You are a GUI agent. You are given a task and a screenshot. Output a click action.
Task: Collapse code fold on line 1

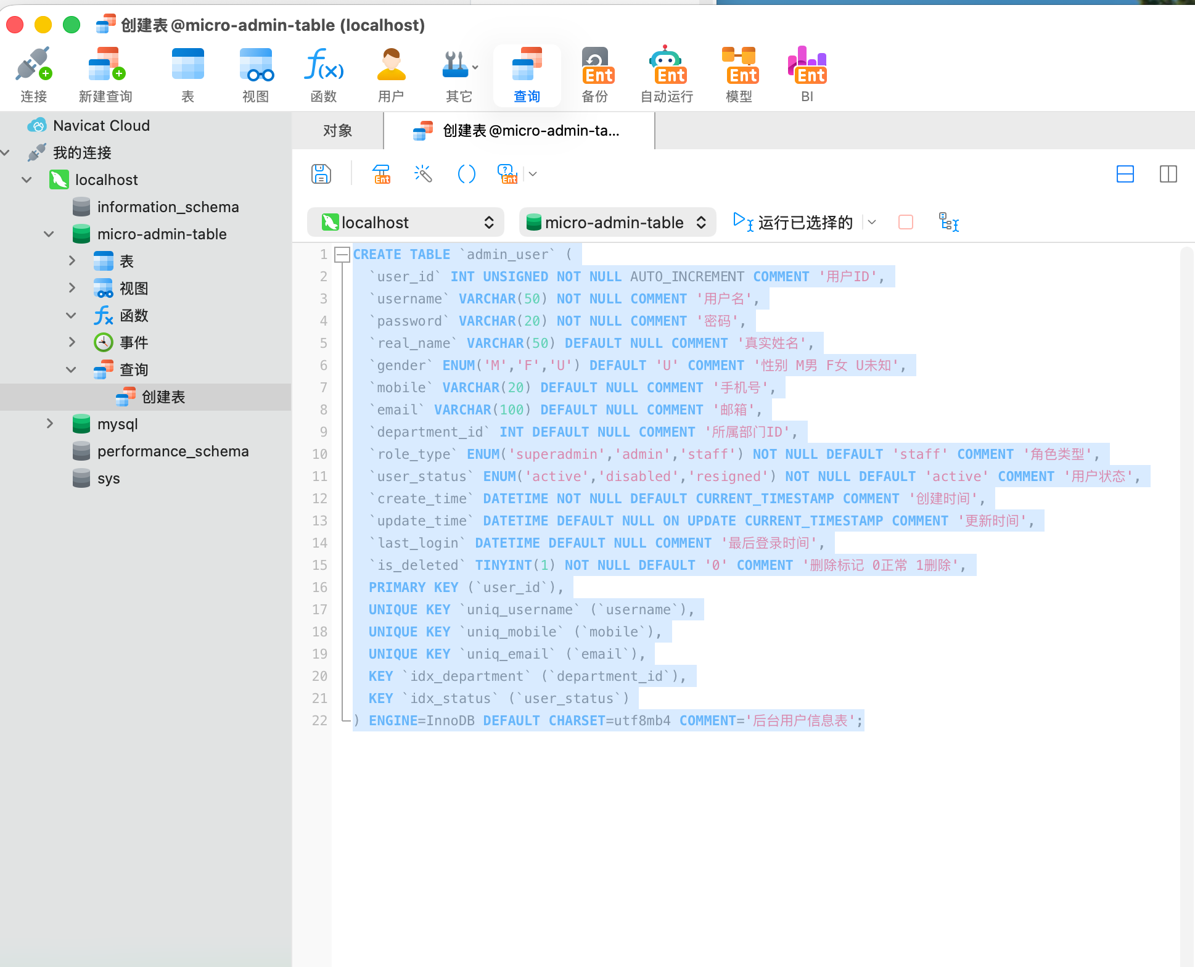pos(342,254)
